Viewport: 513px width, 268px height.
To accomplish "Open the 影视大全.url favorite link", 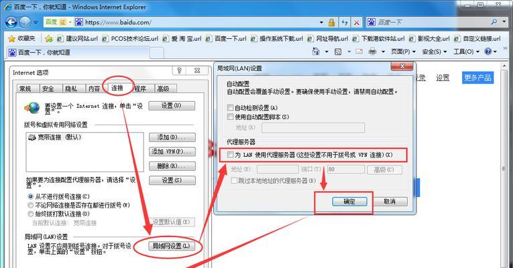I will point(429,39).
